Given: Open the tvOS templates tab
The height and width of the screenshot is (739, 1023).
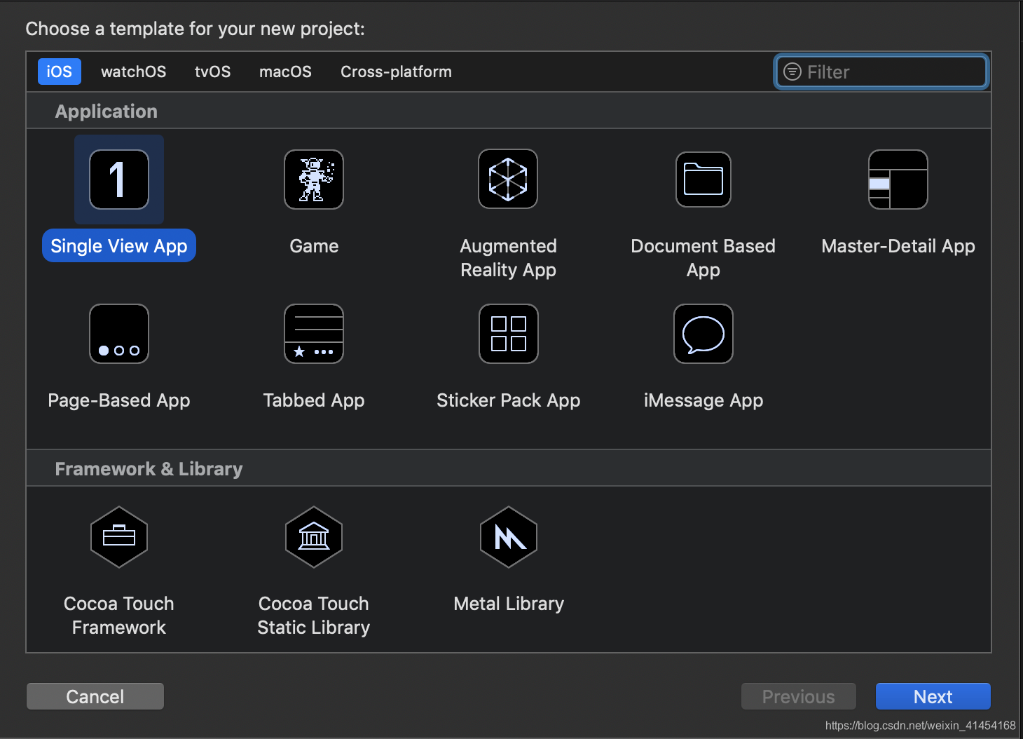Looking at the screenshot, I should tap(212, 71).
